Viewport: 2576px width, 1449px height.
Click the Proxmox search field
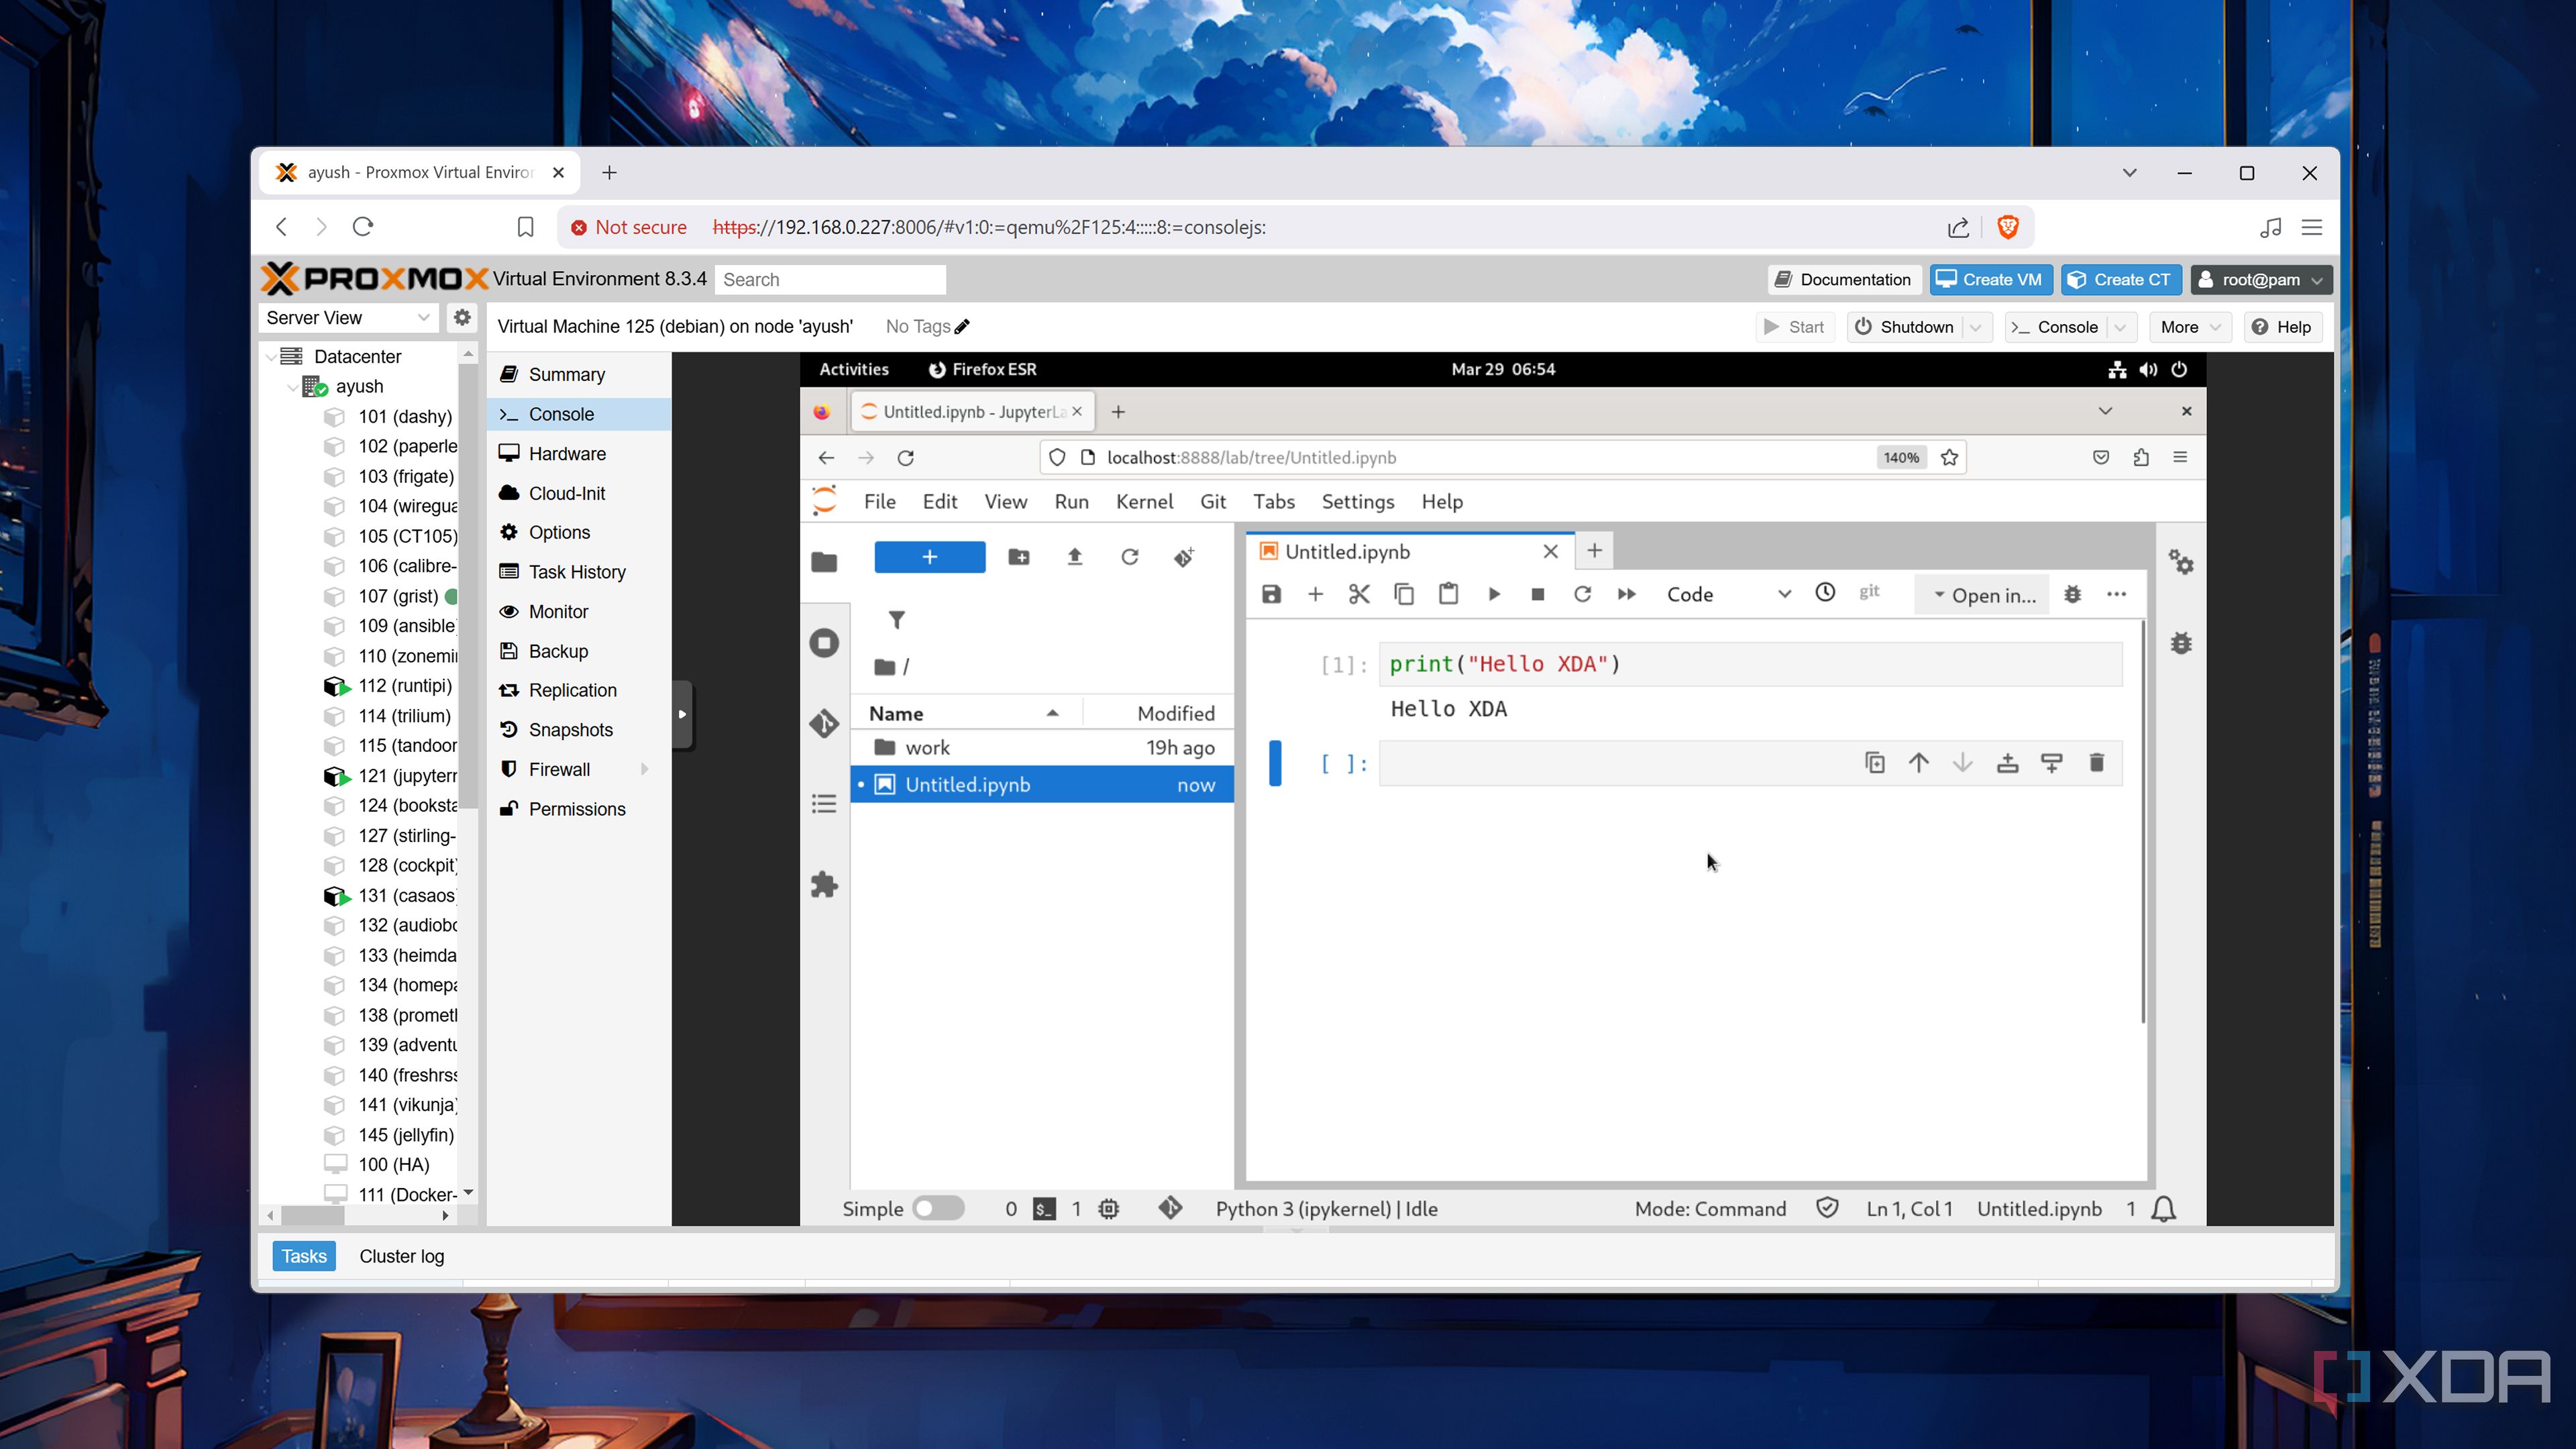[x=830, y=279]
